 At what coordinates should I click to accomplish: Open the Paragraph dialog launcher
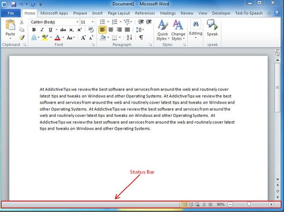pyautogui.click(x=150, y=45)
